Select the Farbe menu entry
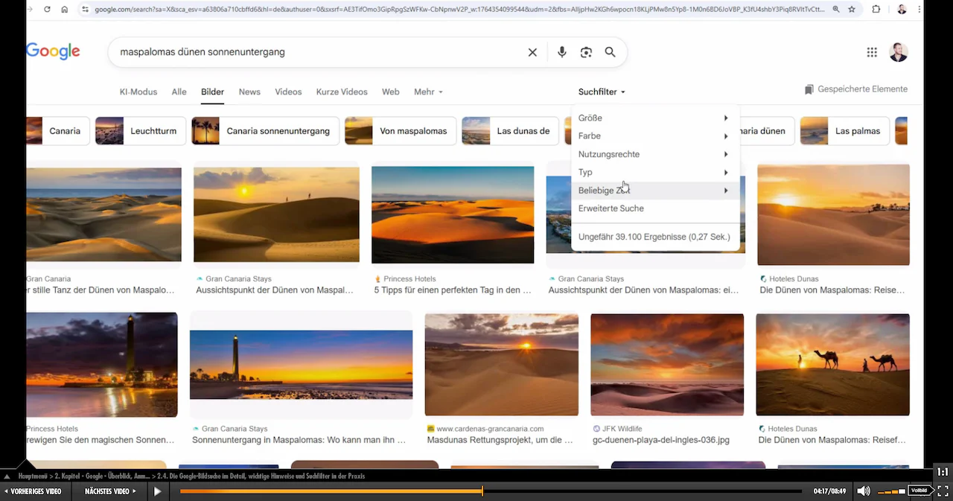 (655, 136)
